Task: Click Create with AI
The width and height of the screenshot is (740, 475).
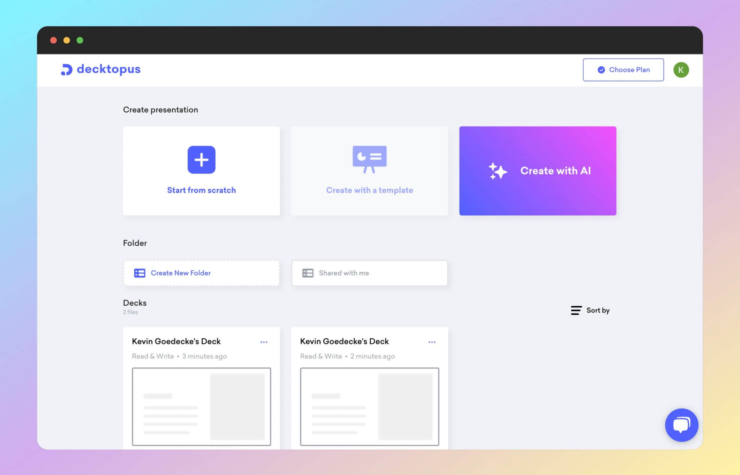Action: 537,171
